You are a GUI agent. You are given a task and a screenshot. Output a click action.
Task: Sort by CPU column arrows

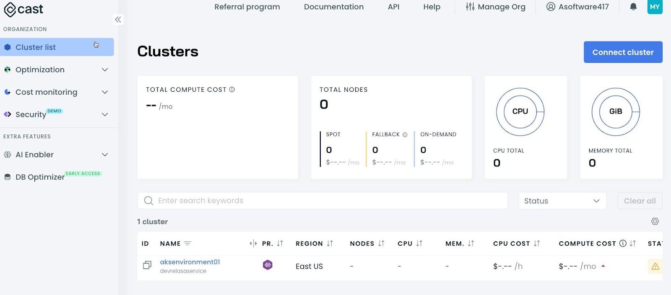tap(419, 243)
